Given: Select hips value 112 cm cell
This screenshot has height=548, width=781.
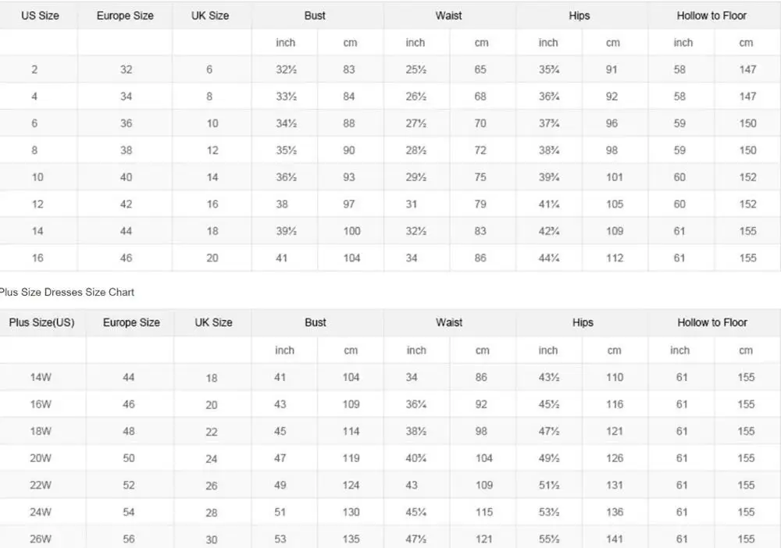Looking at the screenshot, I should tap(615, 258).
